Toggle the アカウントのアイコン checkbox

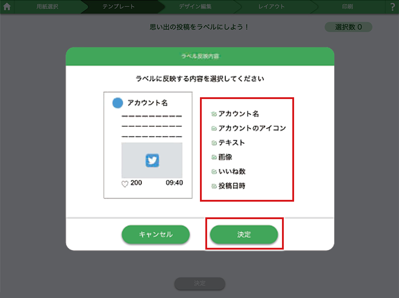pos(214,128)
